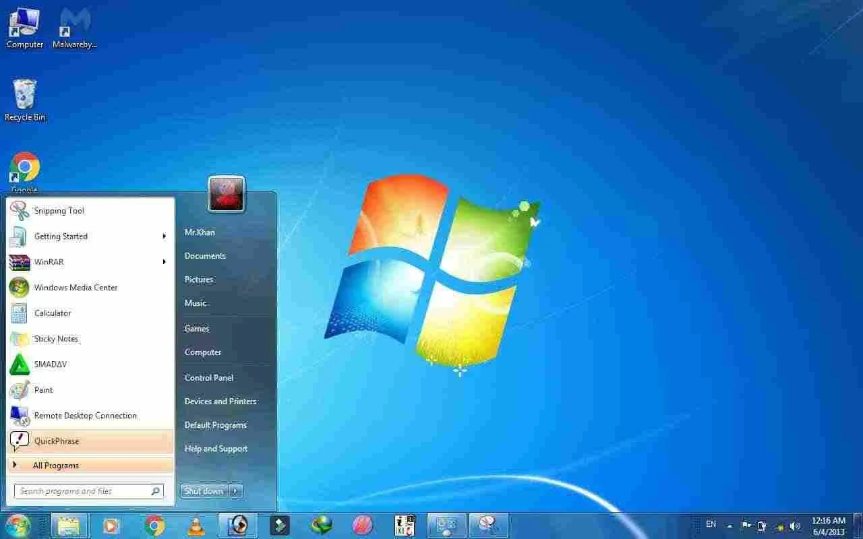Open the Shut down options arrow

tap(235, 490)
